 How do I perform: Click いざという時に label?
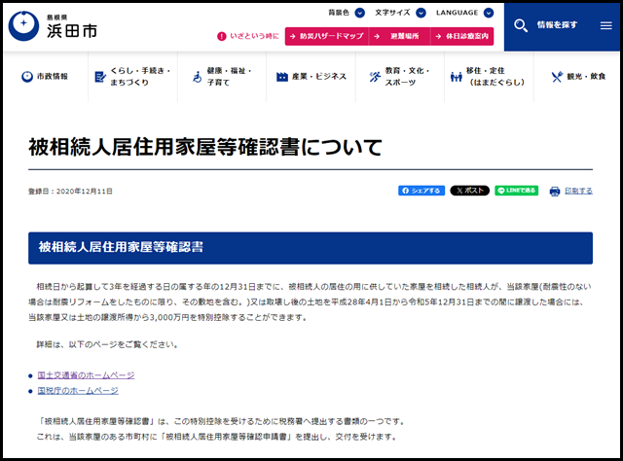click(x=254, y=36)
